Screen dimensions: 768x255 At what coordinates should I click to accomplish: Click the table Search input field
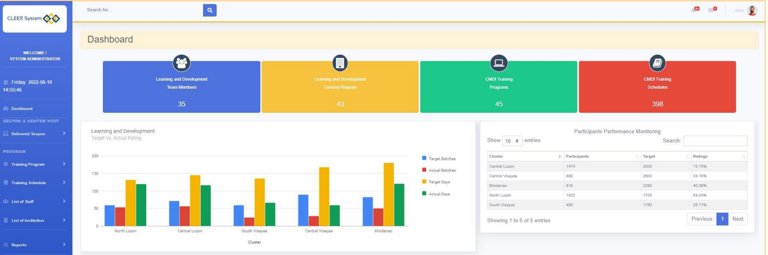tap(715, 141)
